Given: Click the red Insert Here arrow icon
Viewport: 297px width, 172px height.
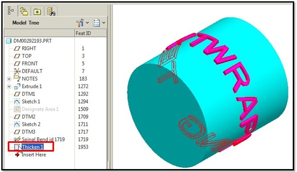Looking at the screenshot, I should pyautogui.click(x=17, y=155).
